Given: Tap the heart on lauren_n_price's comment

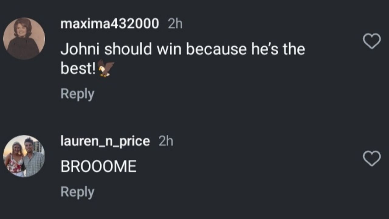Looking at the screenshot, I should (x=372, y=158).
